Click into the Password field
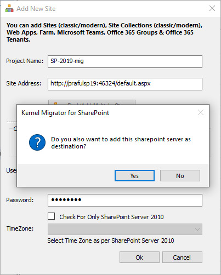This screenshot has width=221, height=275. pyautogui.click(x=125, y=200)
